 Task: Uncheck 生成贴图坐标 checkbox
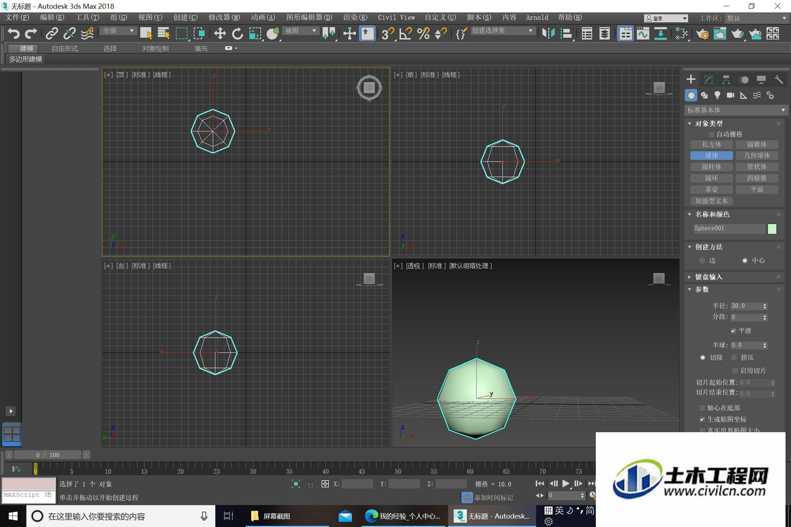702,419
